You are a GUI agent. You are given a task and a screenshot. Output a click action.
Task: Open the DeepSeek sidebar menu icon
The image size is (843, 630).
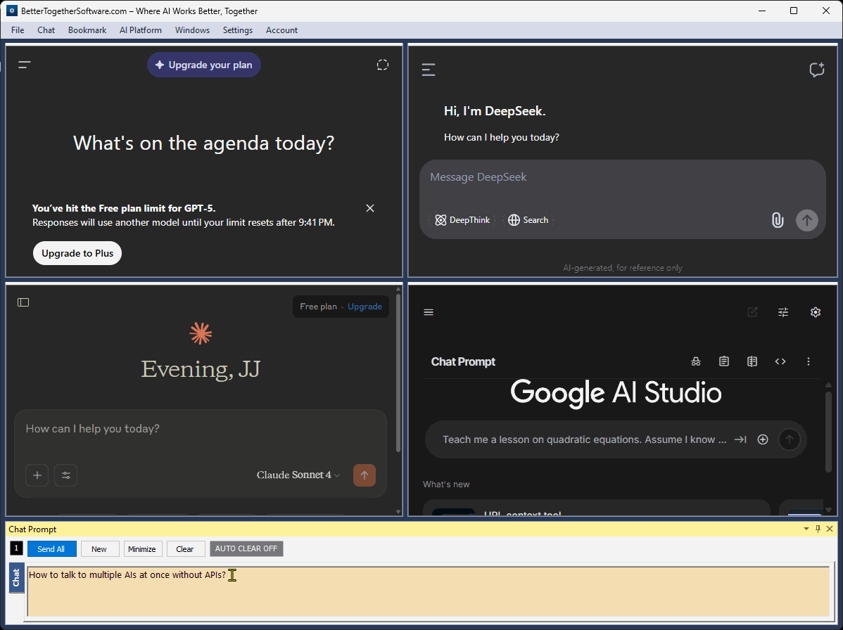coord(429,70)
